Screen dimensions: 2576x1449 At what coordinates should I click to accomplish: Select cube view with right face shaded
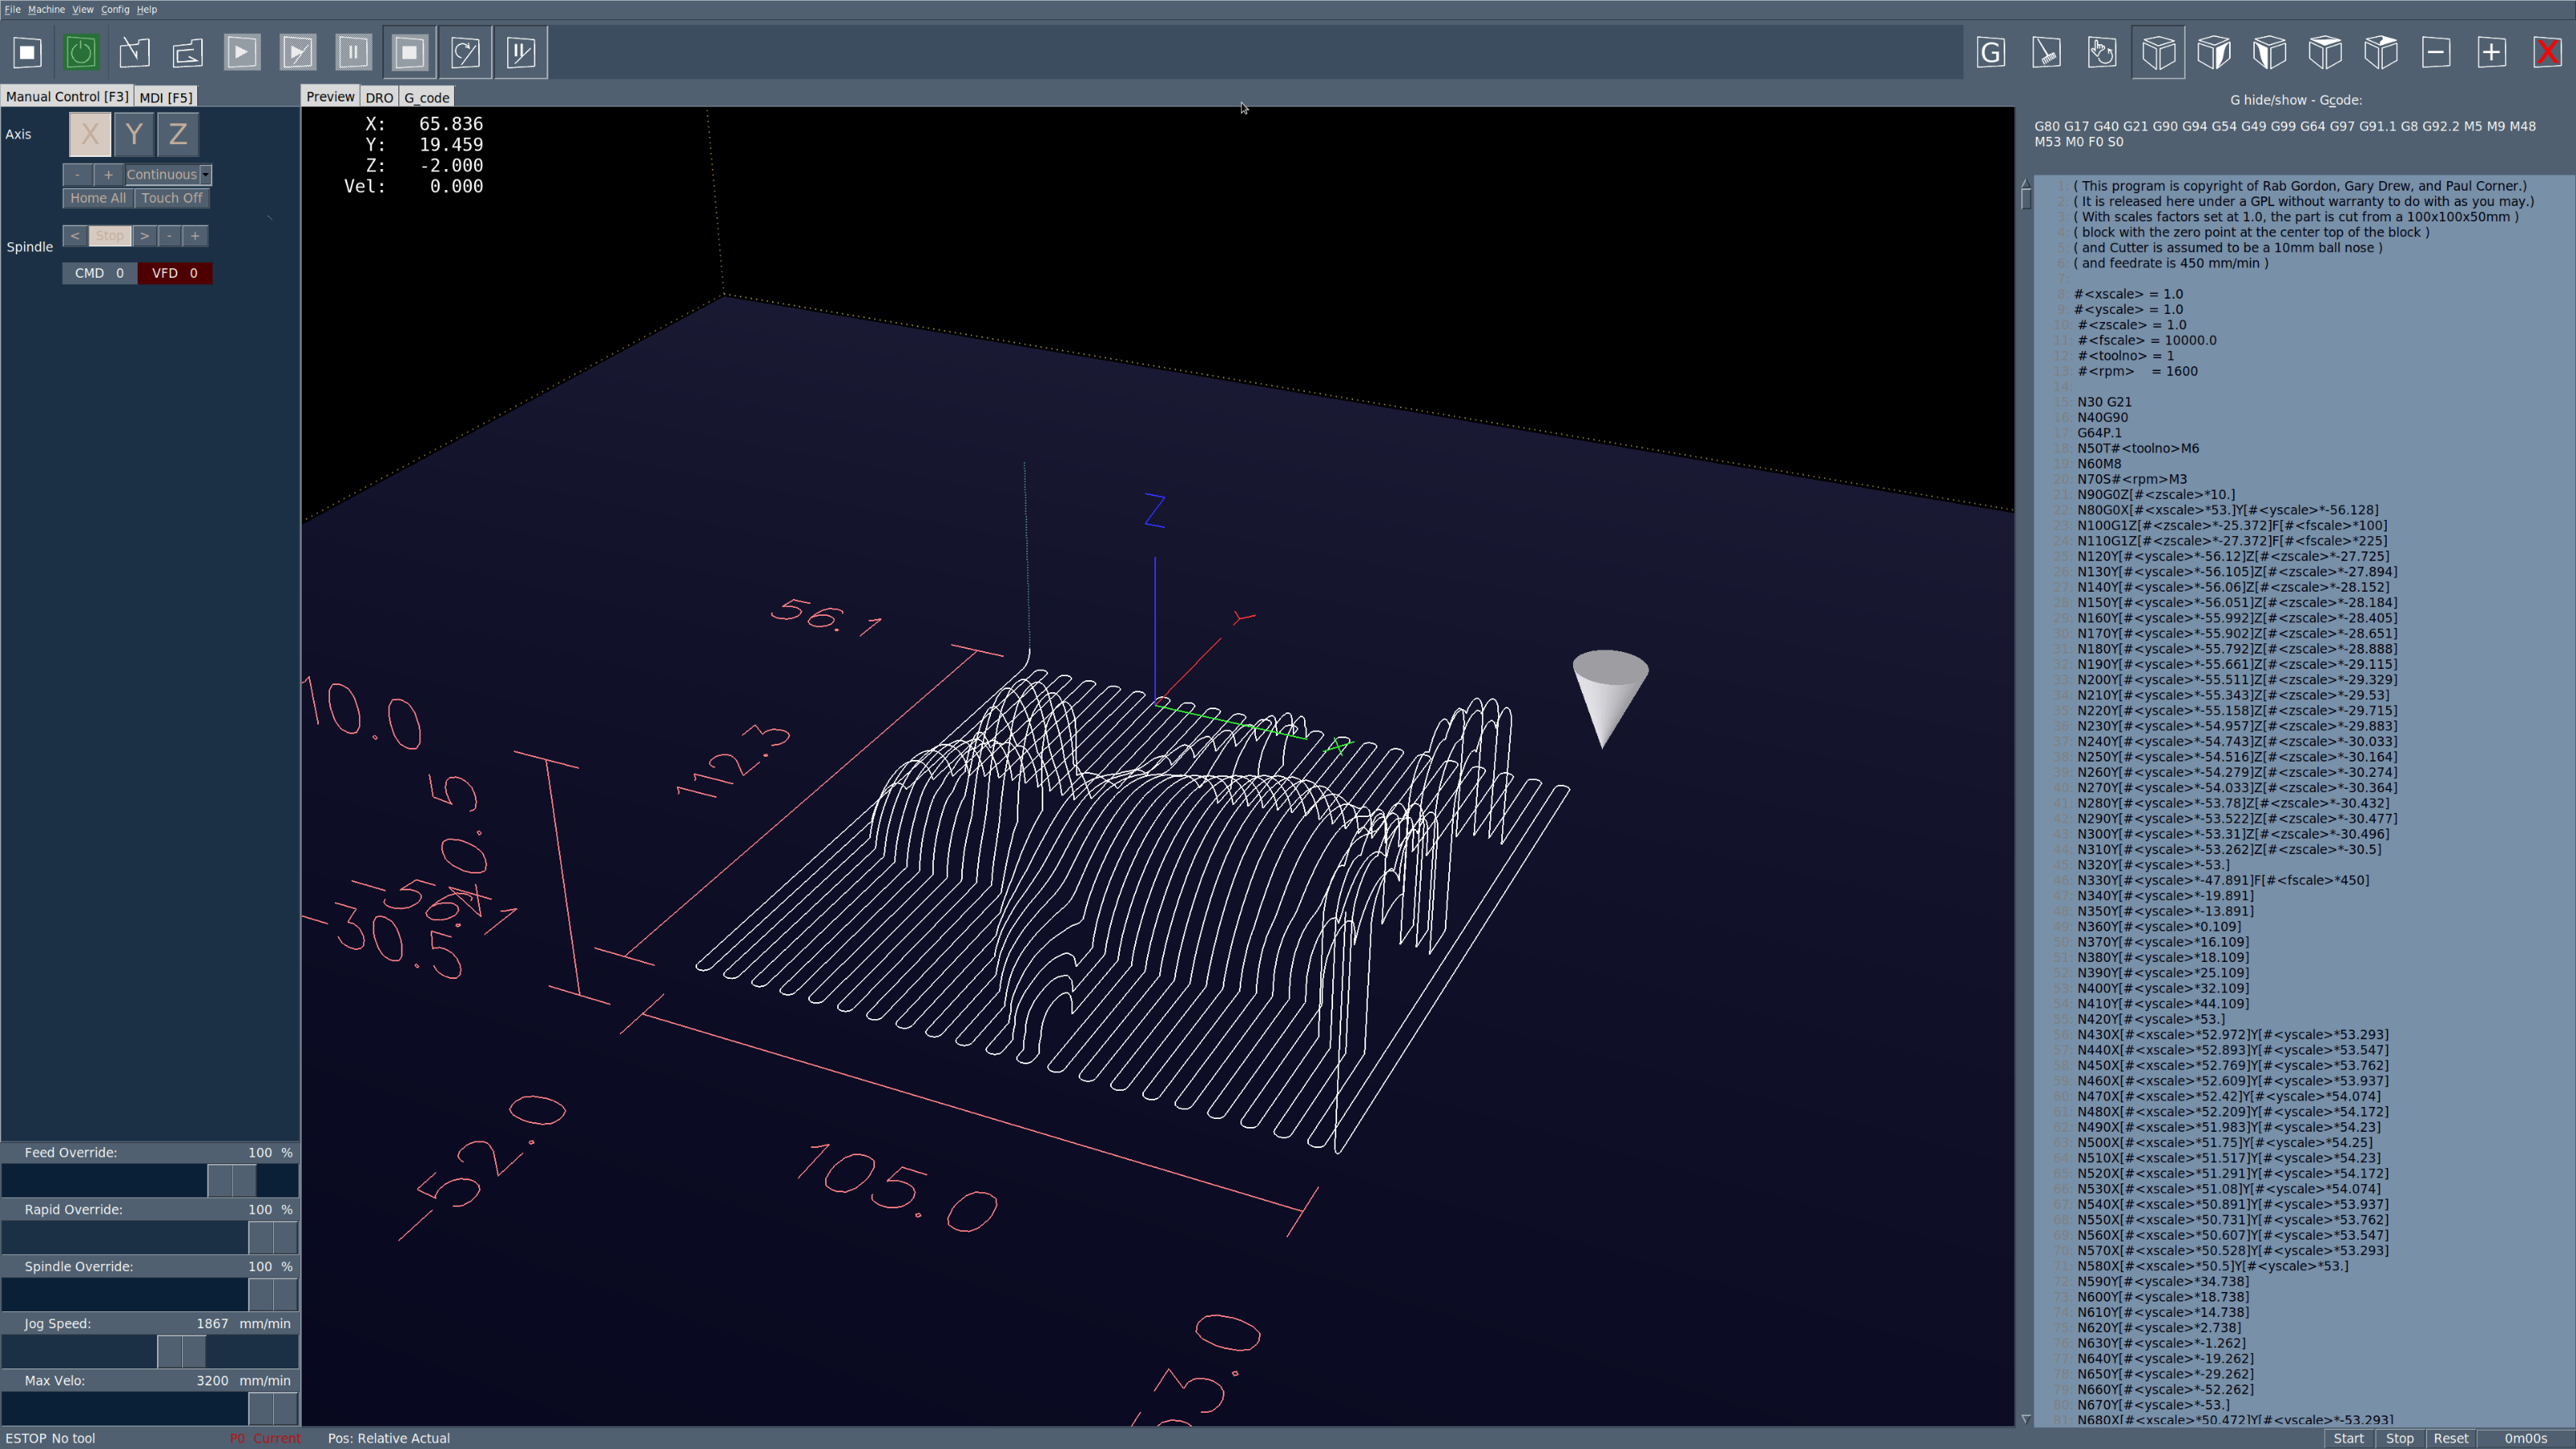click(2214, 52)
